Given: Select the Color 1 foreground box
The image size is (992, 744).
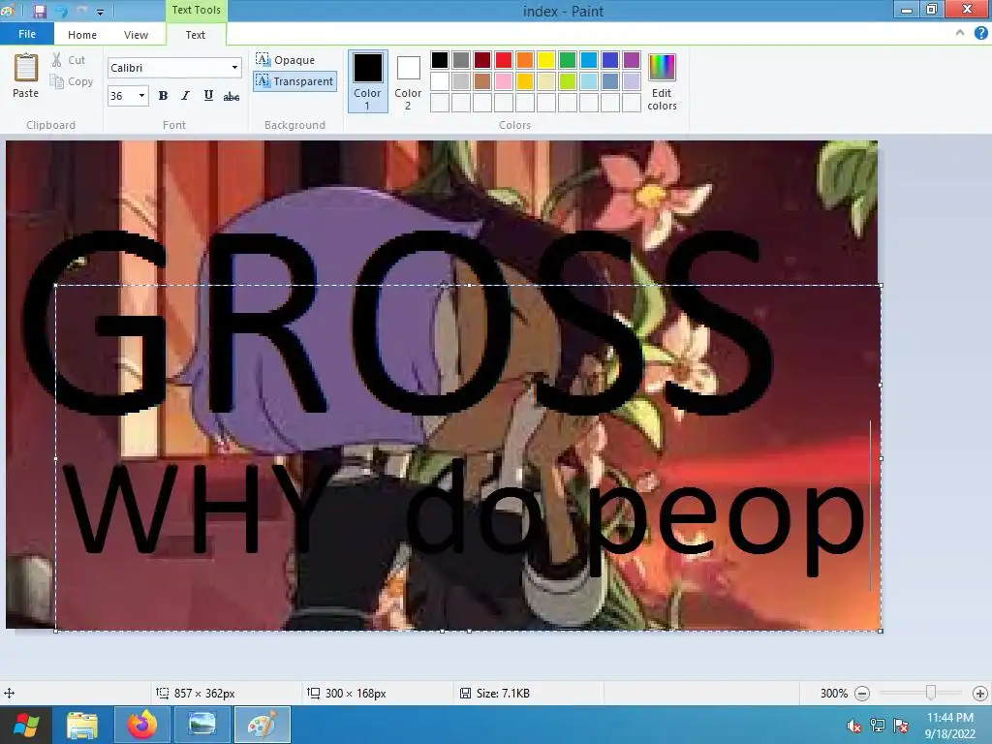Looking at the screenshot, I should 367,81.
